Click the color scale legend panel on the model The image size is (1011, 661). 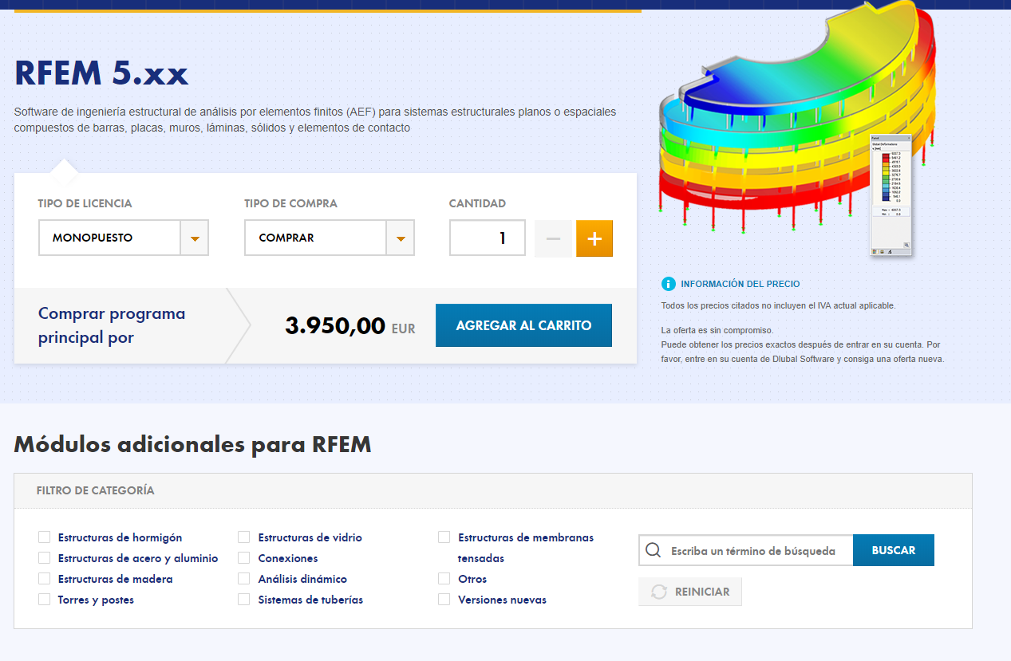891,195
